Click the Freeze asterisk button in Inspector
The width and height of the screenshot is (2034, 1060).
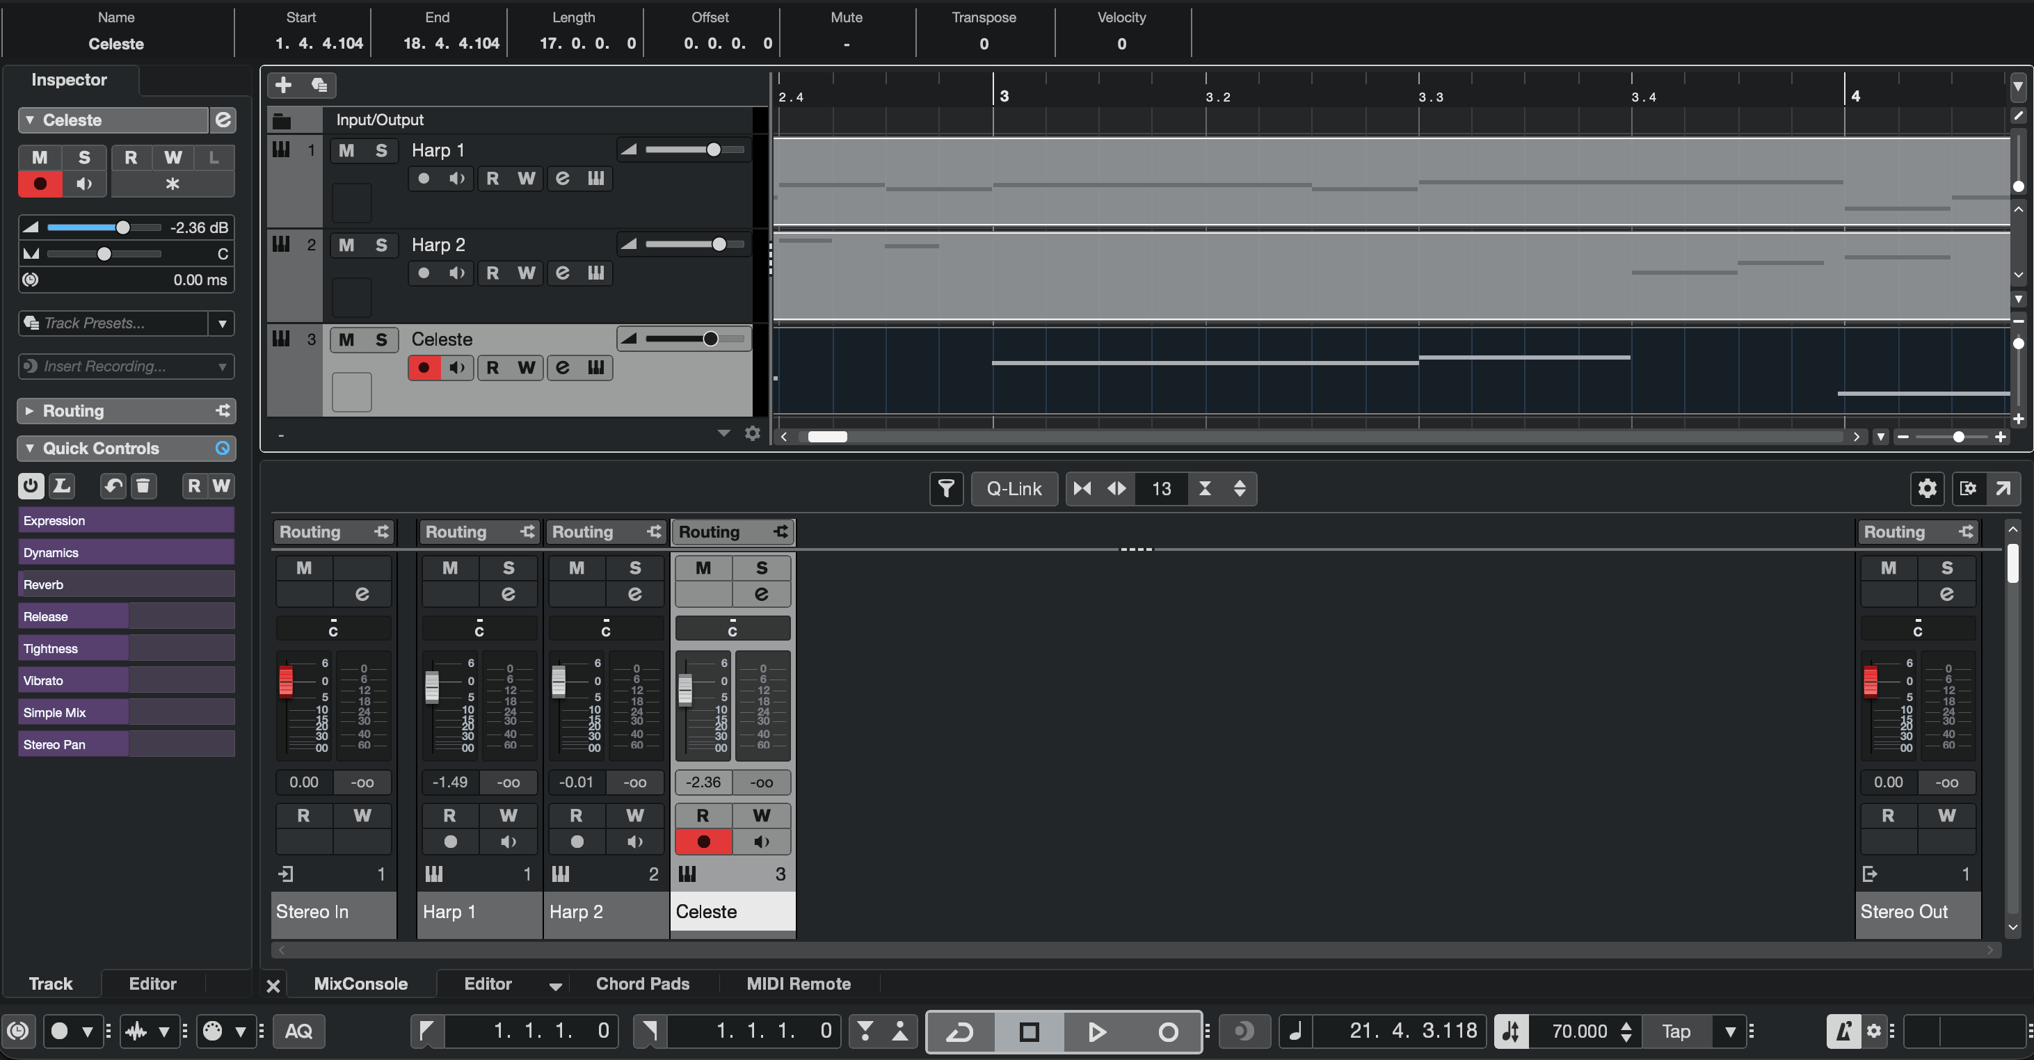(x=172, y=184)
